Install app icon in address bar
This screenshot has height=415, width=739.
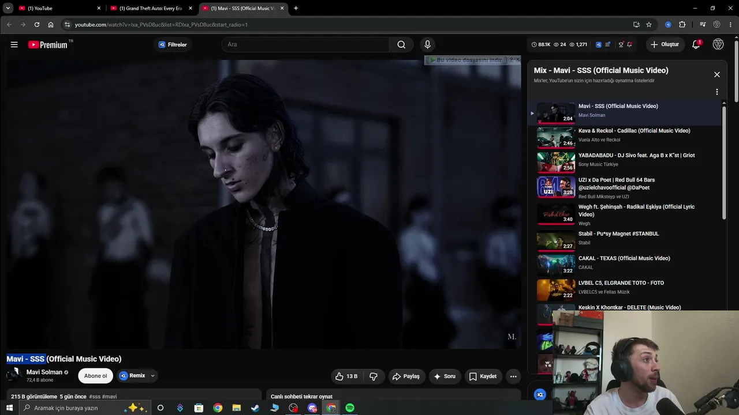tap(636, 25)
